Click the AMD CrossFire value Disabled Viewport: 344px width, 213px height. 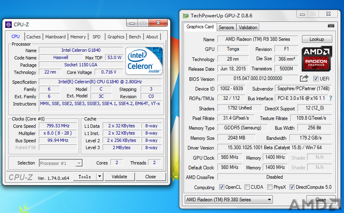pyautogui.click(x=274, y=177)
